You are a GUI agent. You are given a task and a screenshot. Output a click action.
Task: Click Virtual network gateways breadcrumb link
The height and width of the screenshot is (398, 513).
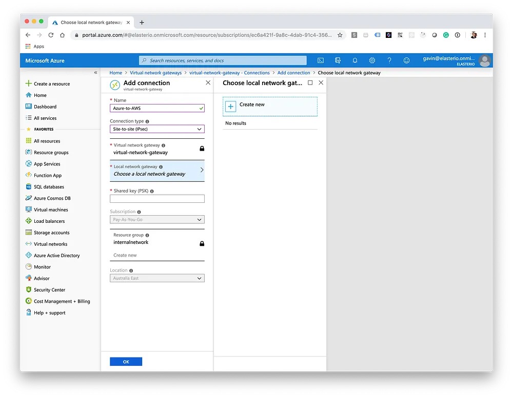[x=156, y=73]
